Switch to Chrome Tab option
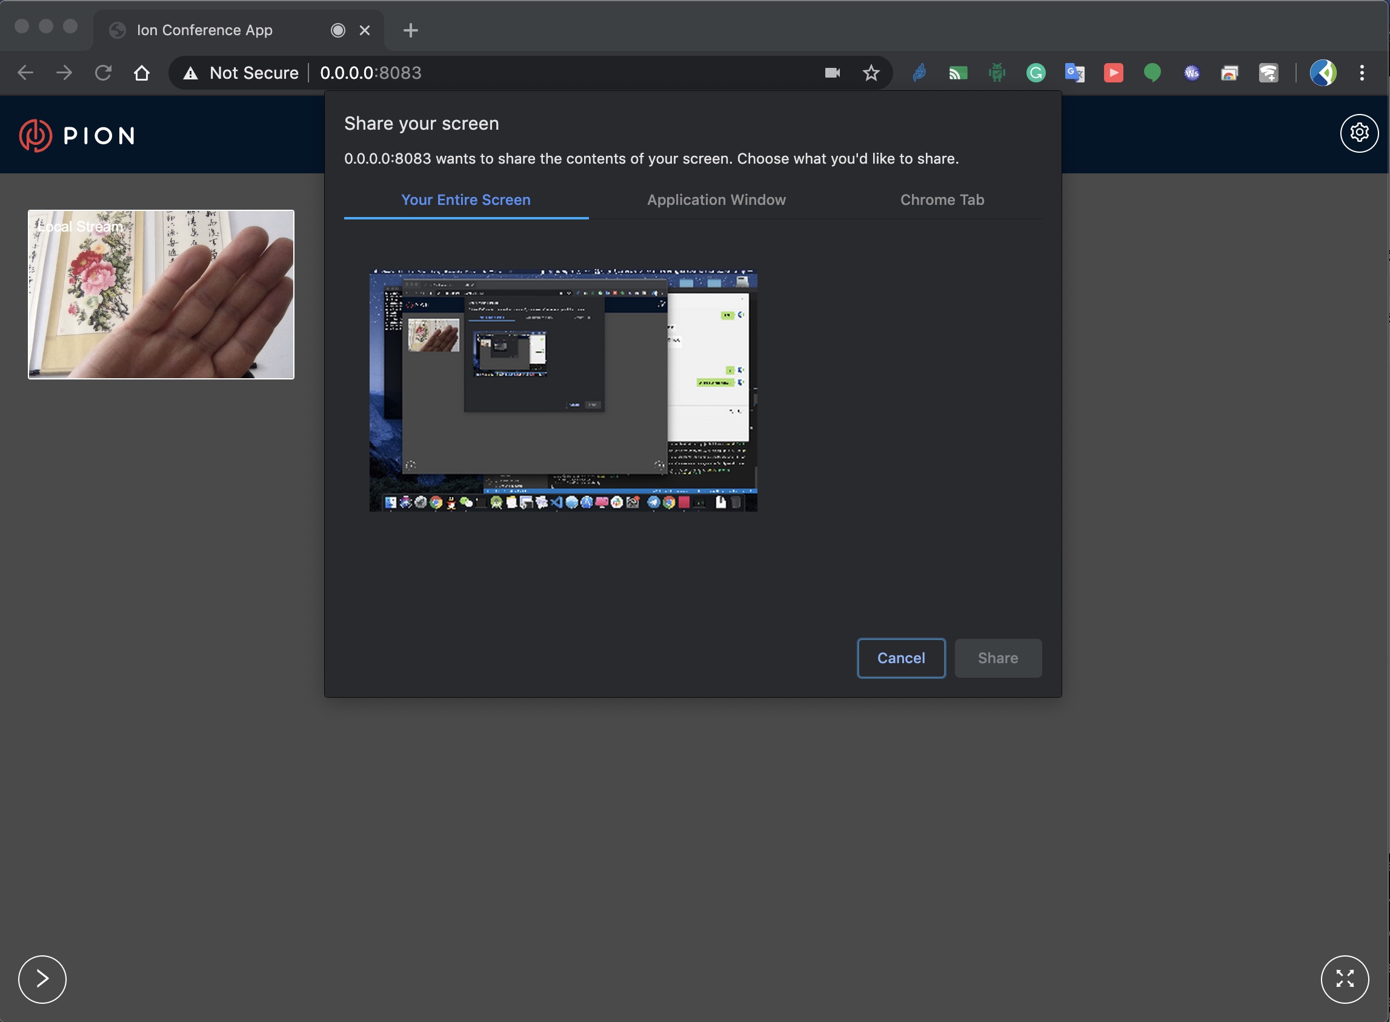Image resolution: width=1390 pixels, height=1022 pixels. [x=942, y=200]
